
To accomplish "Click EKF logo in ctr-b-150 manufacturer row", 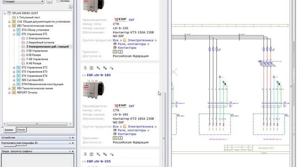I will 121,19.
